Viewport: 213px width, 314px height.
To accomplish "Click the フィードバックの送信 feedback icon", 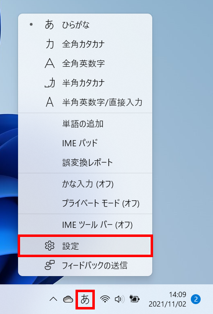I will 50,265.
